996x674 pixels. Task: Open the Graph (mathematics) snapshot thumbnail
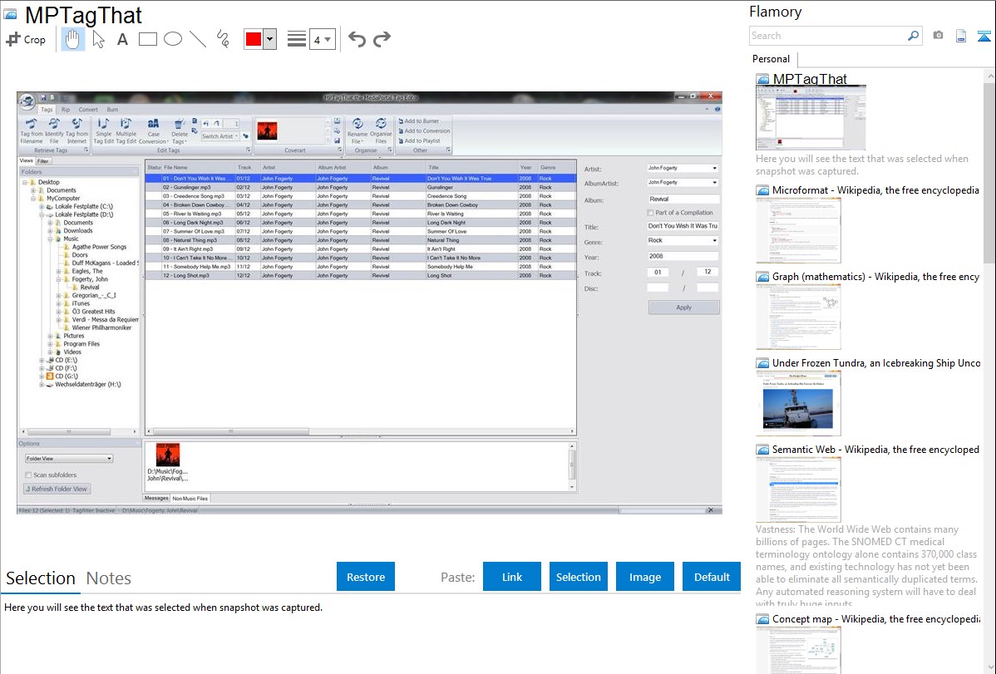[x=798, y=317]
